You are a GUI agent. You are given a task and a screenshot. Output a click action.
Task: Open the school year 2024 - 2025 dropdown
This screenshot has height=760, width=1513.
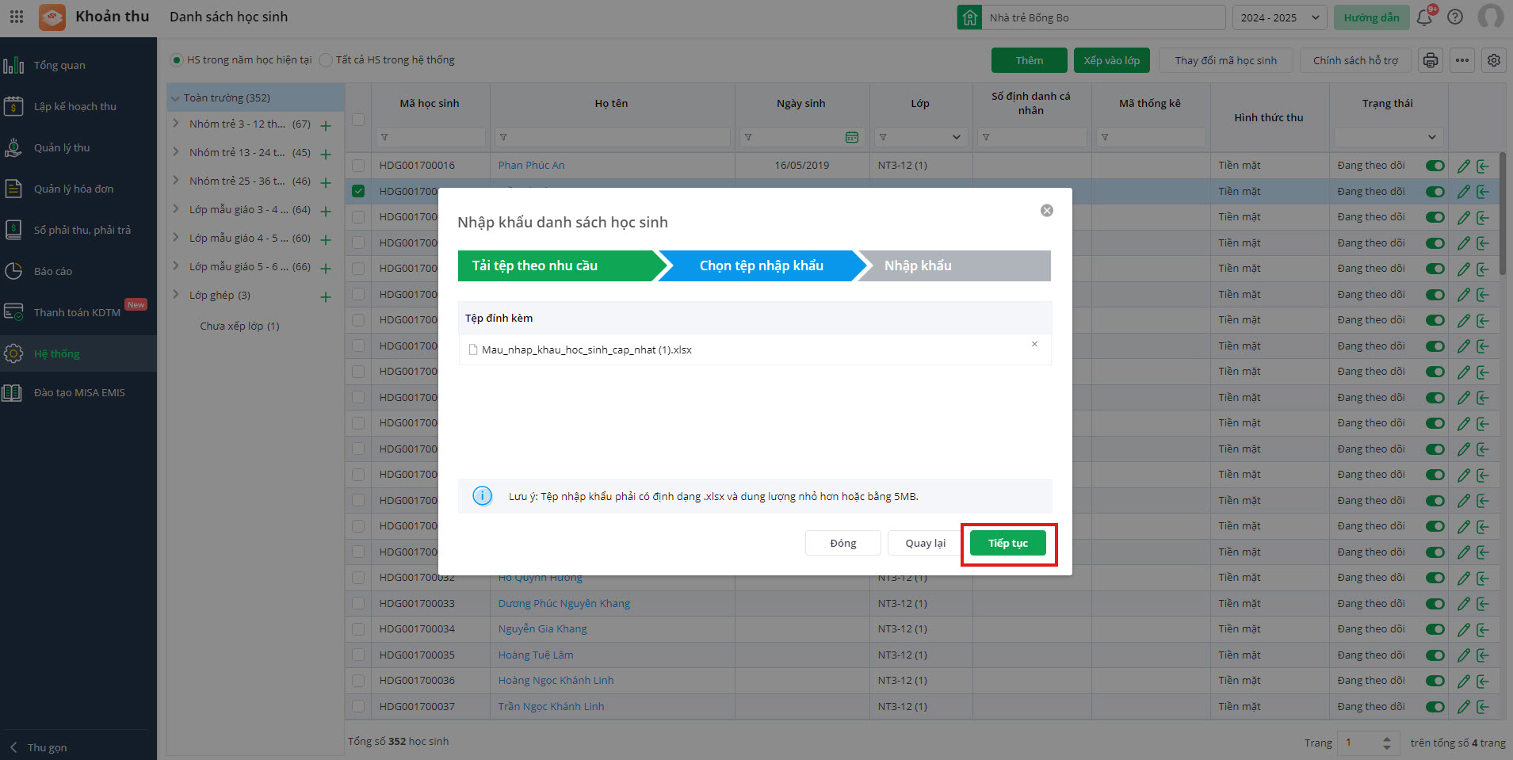tap(1279, 17)
